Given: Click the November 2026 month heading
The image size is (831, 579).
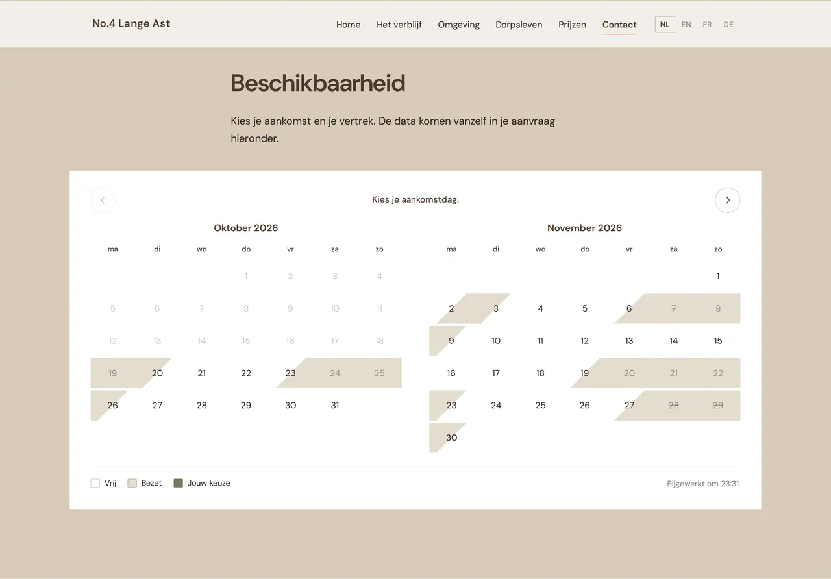Looking at the screenshot, I should 584,228.
